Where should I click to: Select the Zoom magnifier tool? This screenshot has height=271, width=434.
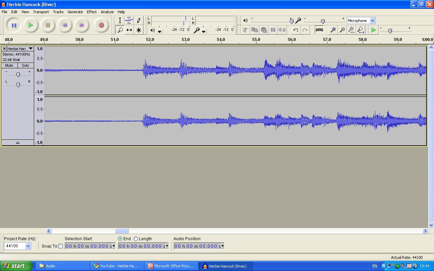pos(120,30)
